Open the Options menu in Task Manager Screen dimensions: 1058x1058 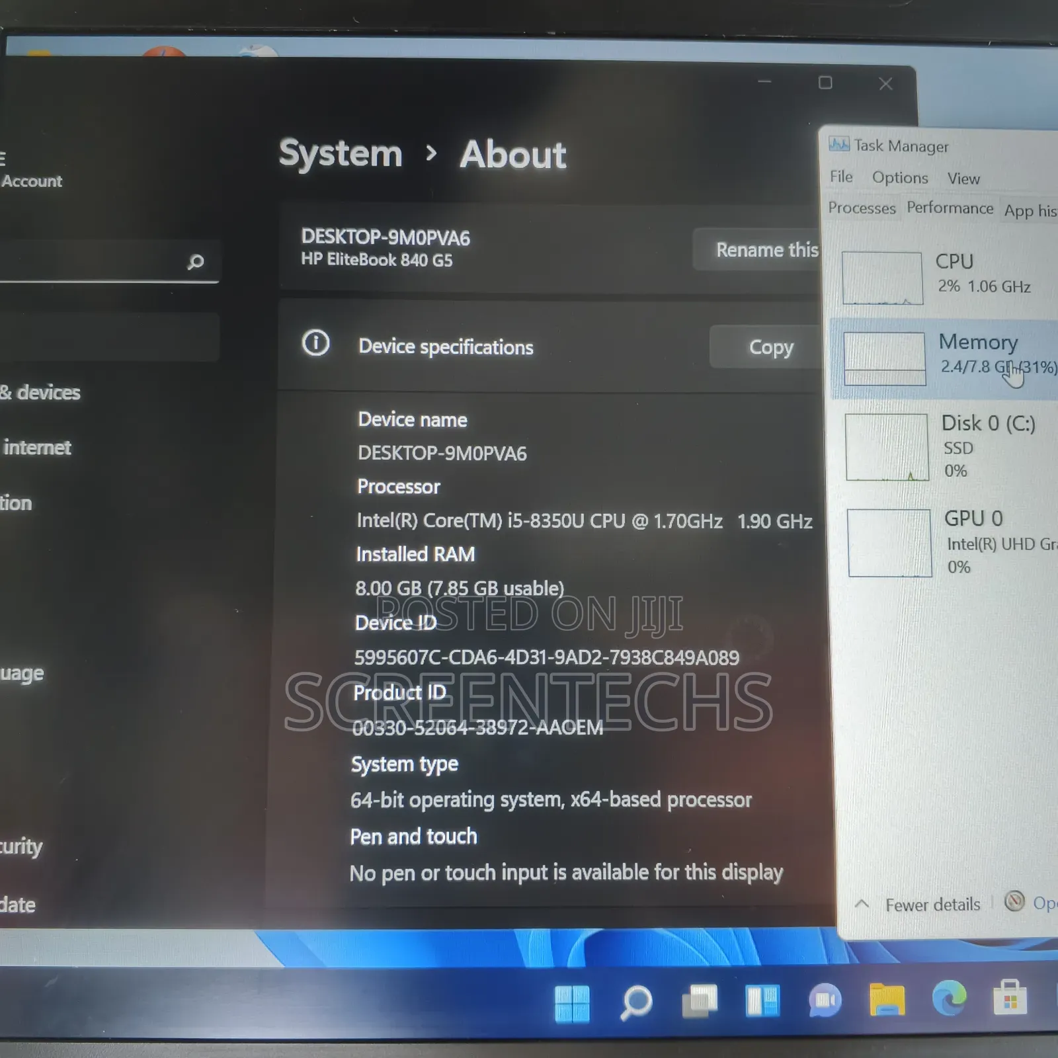[x=900, y=177]
